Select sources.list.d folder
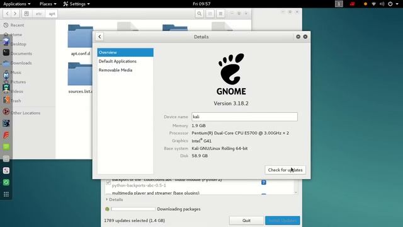The width and height of the screenshot is (403, 227). point(81,78)
